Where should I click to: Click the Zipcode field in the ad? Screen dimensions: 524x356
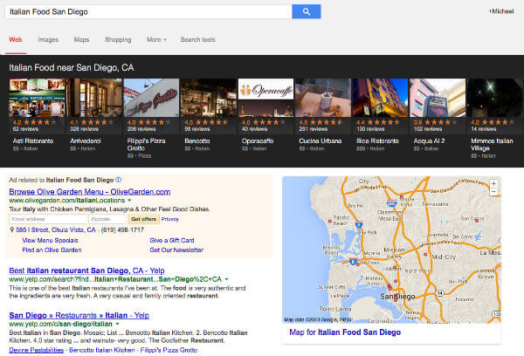[x=107, y=219]
